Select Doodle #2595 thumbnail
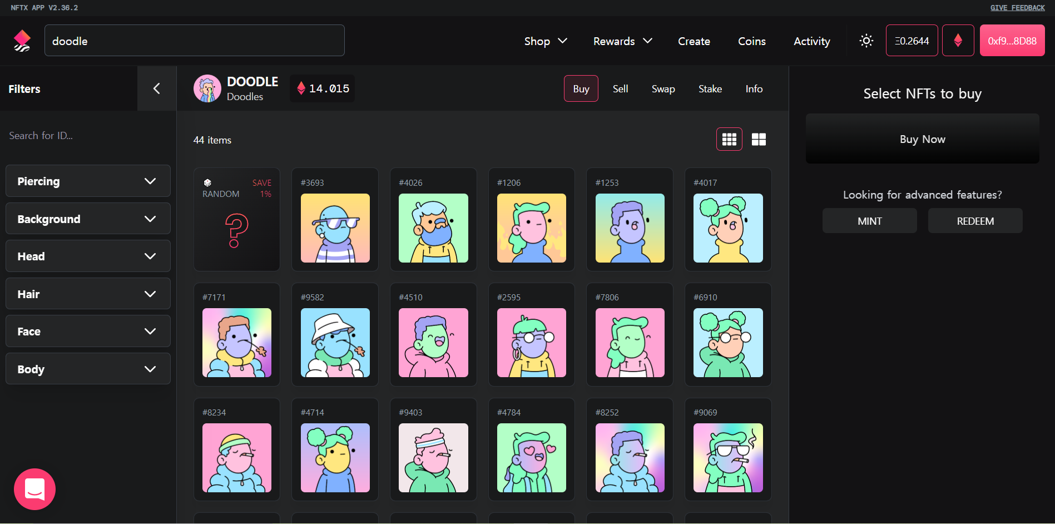 click(531, 343)
